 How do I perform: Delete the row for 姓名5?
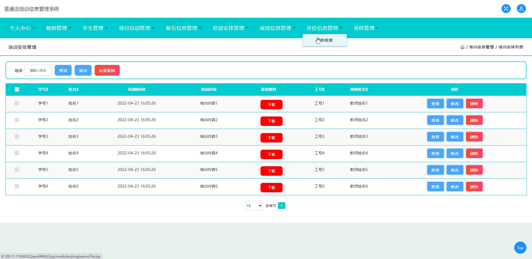474,170
